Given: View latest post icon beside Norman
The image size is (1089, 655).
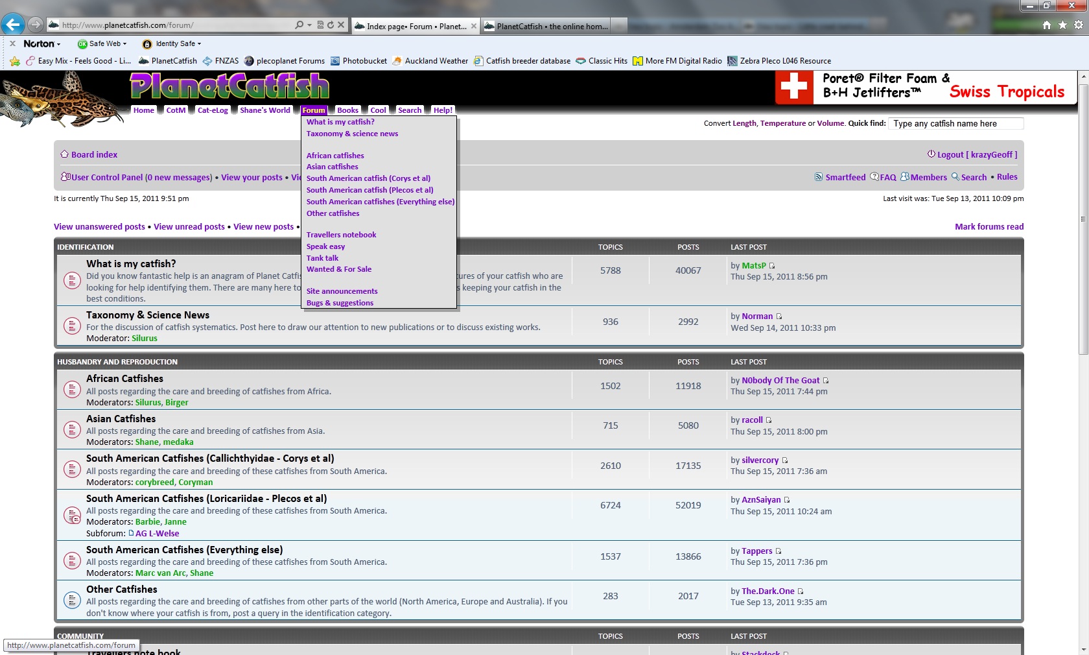Looking at the screenshot, I should coord(779,316).
